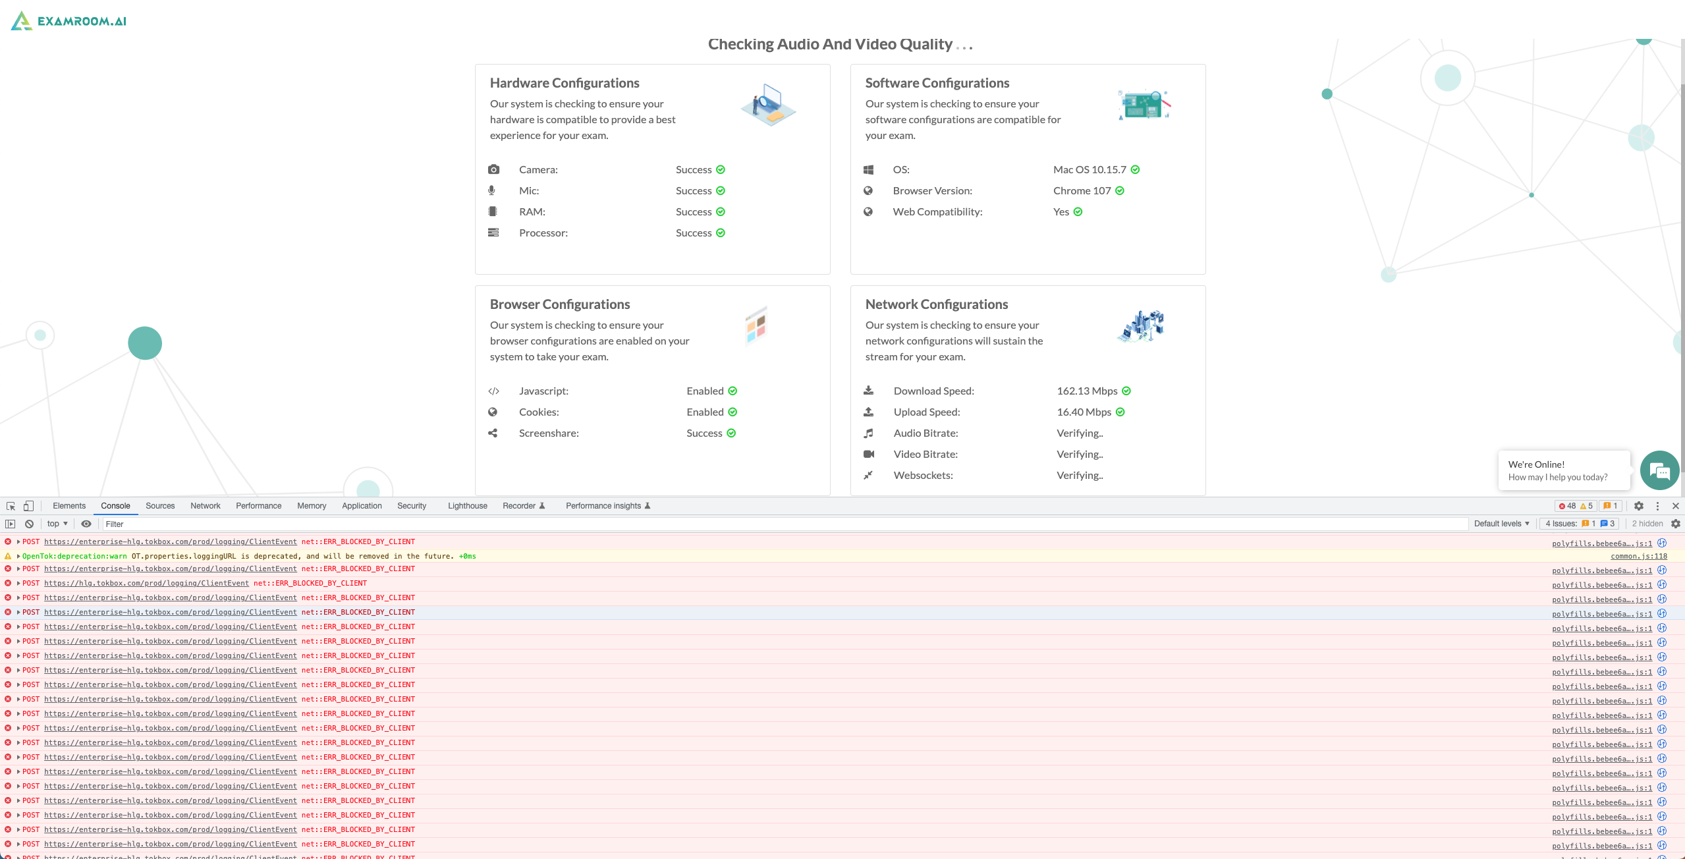
Task: Select the inspect element tool in DevTools
Action: click(x=10, y=506)
